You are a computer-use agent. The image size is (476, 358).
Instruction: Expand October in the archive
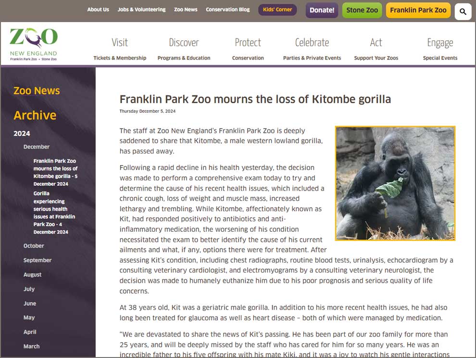pyautogui.click(x=34, y=246)
